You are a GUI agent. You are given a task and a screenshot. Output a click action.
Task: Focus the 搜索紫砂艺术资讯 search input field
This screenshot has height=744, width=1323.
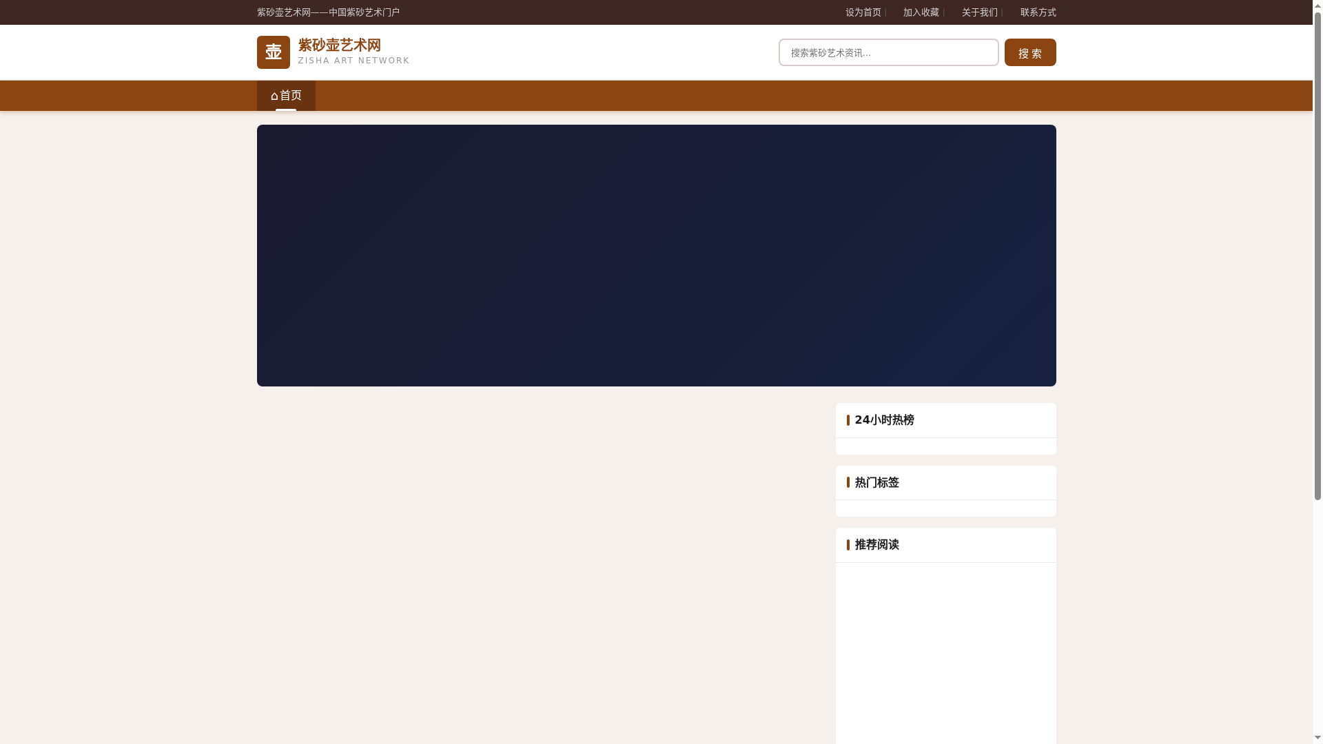888,52
